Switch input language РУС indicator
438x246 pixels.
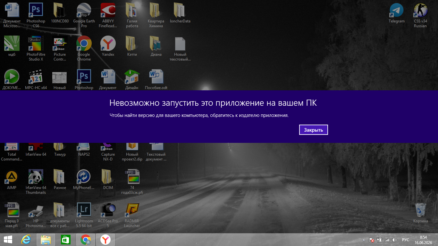coord(406,240)
